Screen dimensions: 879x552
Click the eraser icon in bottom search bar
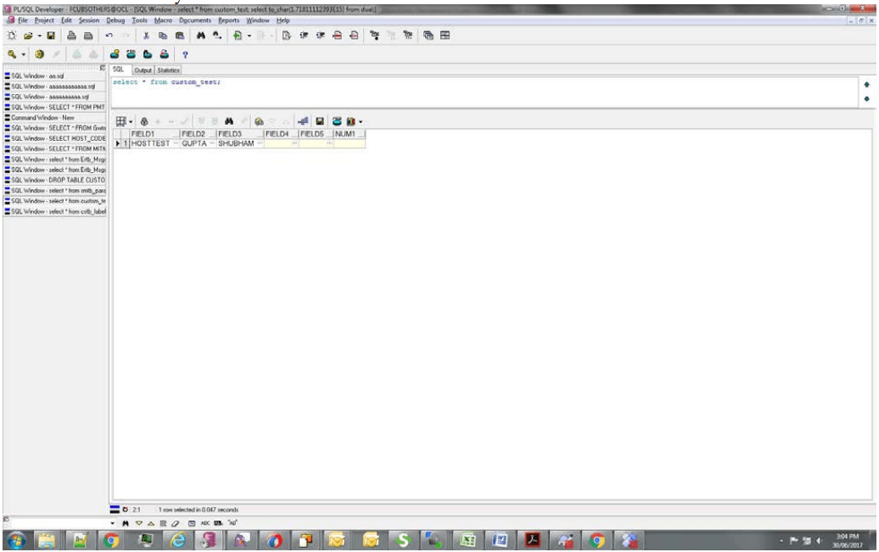click(176, 523)
